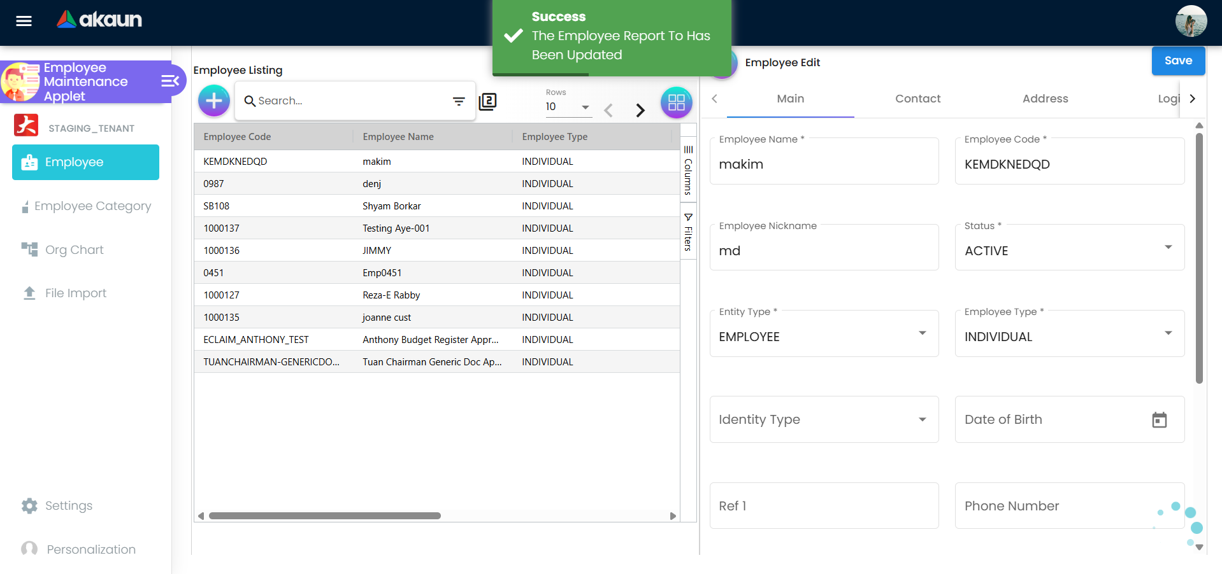Click the Save button
Image resolution: width=1222 pixels, height=574 pixels.
[1177, 60]
